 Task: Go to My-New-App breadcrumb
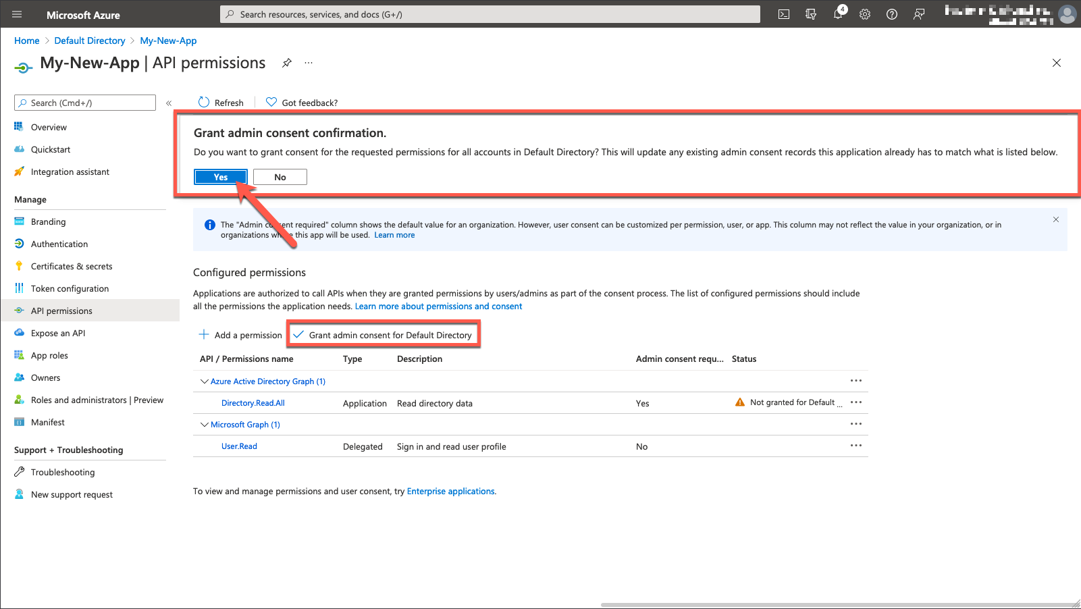point(169,41)
